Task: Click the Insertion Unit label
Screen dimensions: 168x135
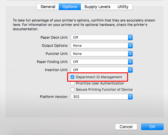Action: 56,70
